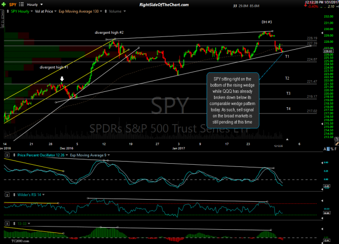Viewport: 339px width, 244px height.
Task: Click the 228.19 horizontal line price label
Action: 312,38
